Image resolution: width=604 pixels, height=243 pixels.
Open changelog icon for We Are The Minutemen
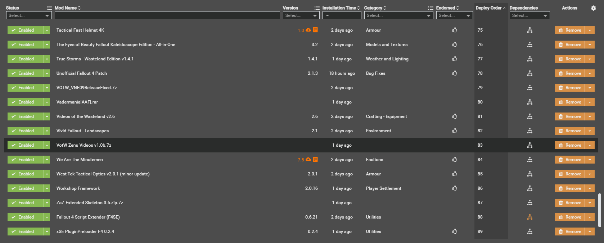pos(315,160)
